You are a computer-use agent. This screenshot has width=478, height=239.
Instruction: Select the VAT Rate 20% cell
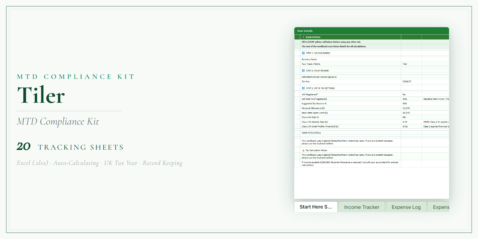pos(411,99)
